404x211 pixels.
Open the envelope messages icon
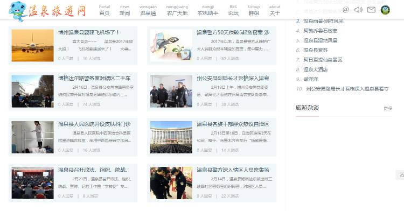click(x=371, y=10)
